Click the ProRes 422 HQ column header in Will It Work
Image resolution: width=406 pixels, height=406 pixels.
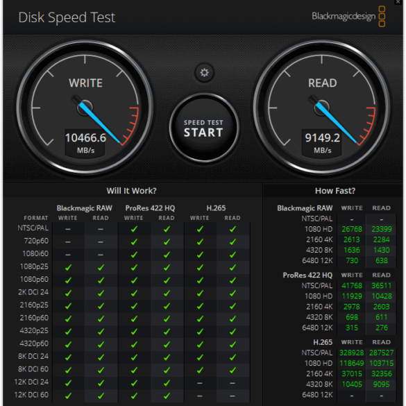(x=150, y=208)
